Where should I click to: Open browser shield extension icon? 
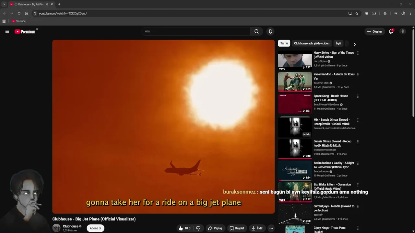point(367,13)
